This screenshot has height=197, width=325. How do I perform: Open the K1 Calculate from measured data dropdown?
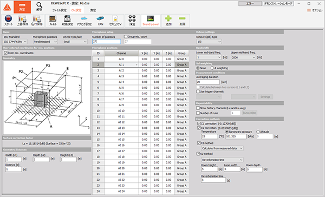tap(222, 148)
